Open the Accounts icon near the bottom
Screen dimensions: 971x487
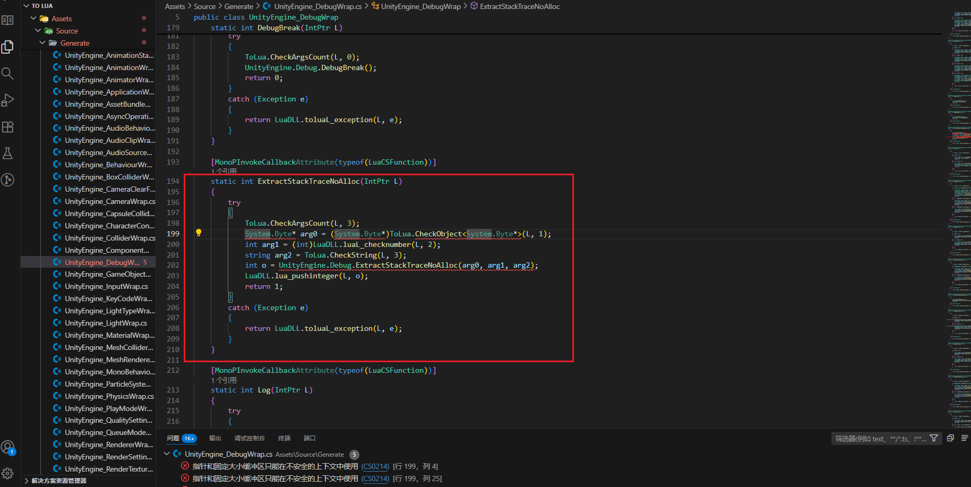point(7,447)
